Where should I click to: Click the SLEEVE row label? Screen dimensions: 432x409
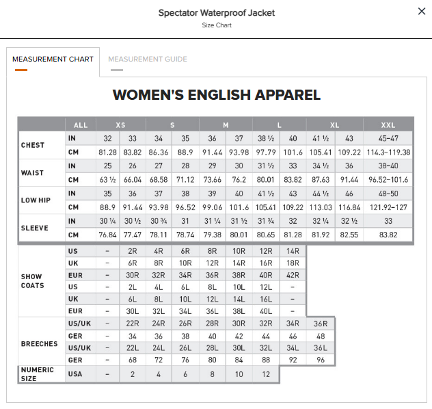35,228
